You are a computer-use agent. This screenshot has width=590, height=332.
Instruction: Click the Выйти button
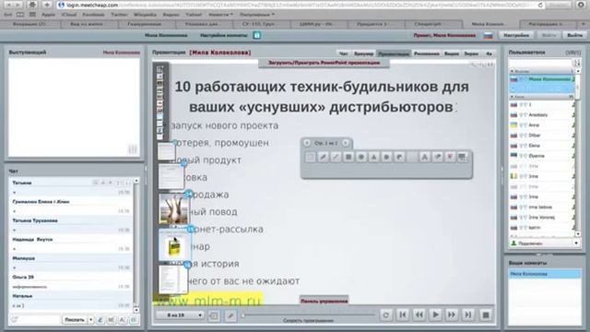click(x=574, y=35)
